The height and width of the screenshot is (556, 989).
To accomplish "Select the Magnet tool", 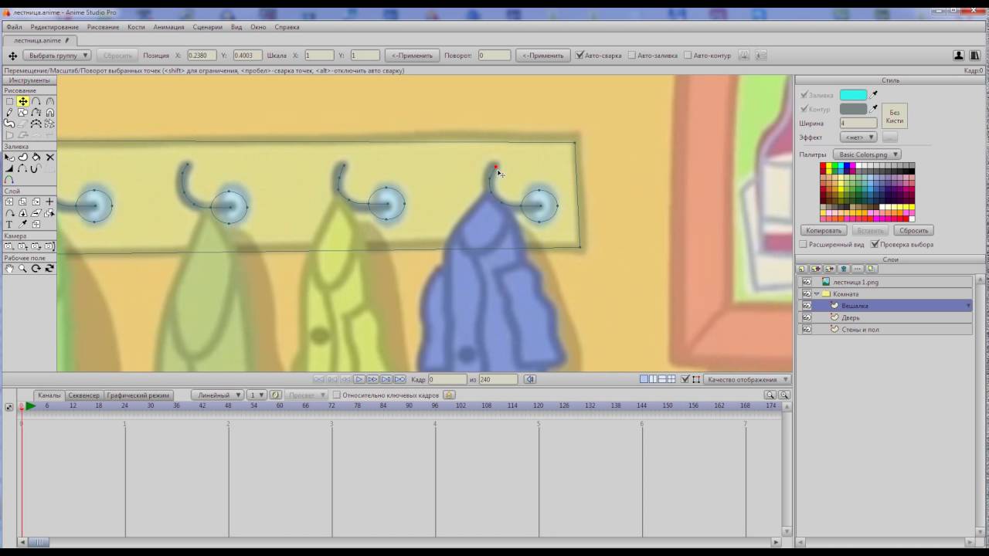I will click(50, 112).
